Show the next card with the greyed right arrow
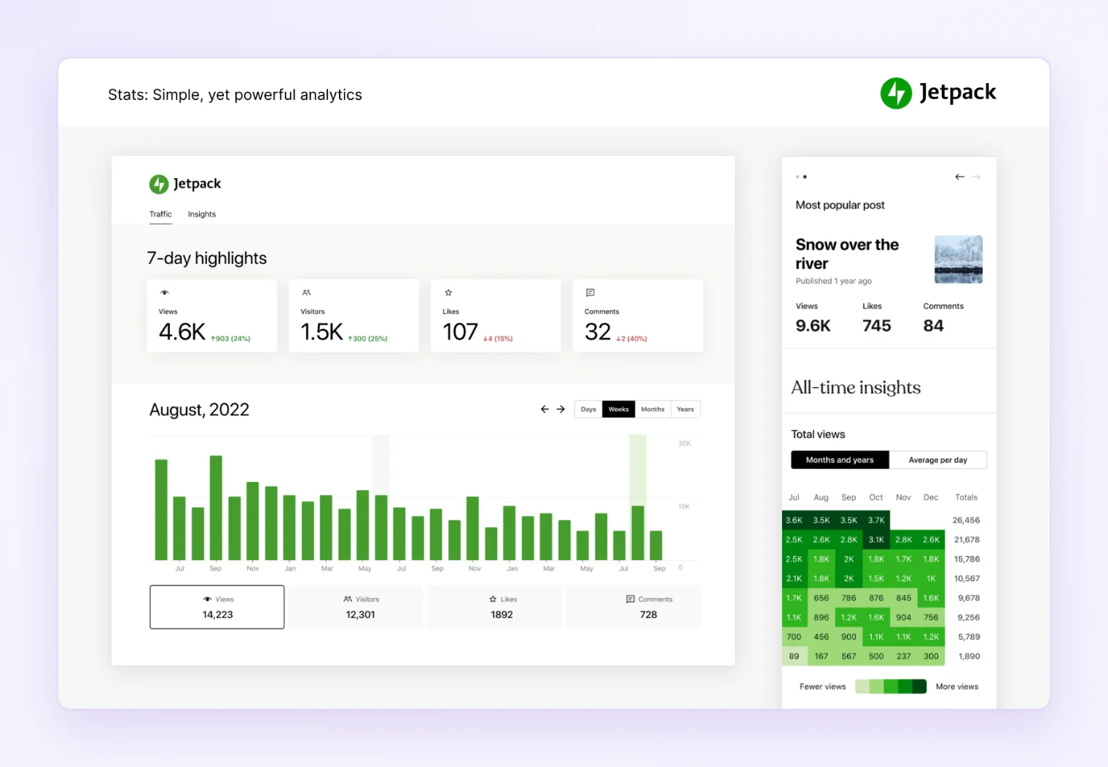Image resolution: width=1108 pixels, height=767 pixels. click(x=976, y=176)
